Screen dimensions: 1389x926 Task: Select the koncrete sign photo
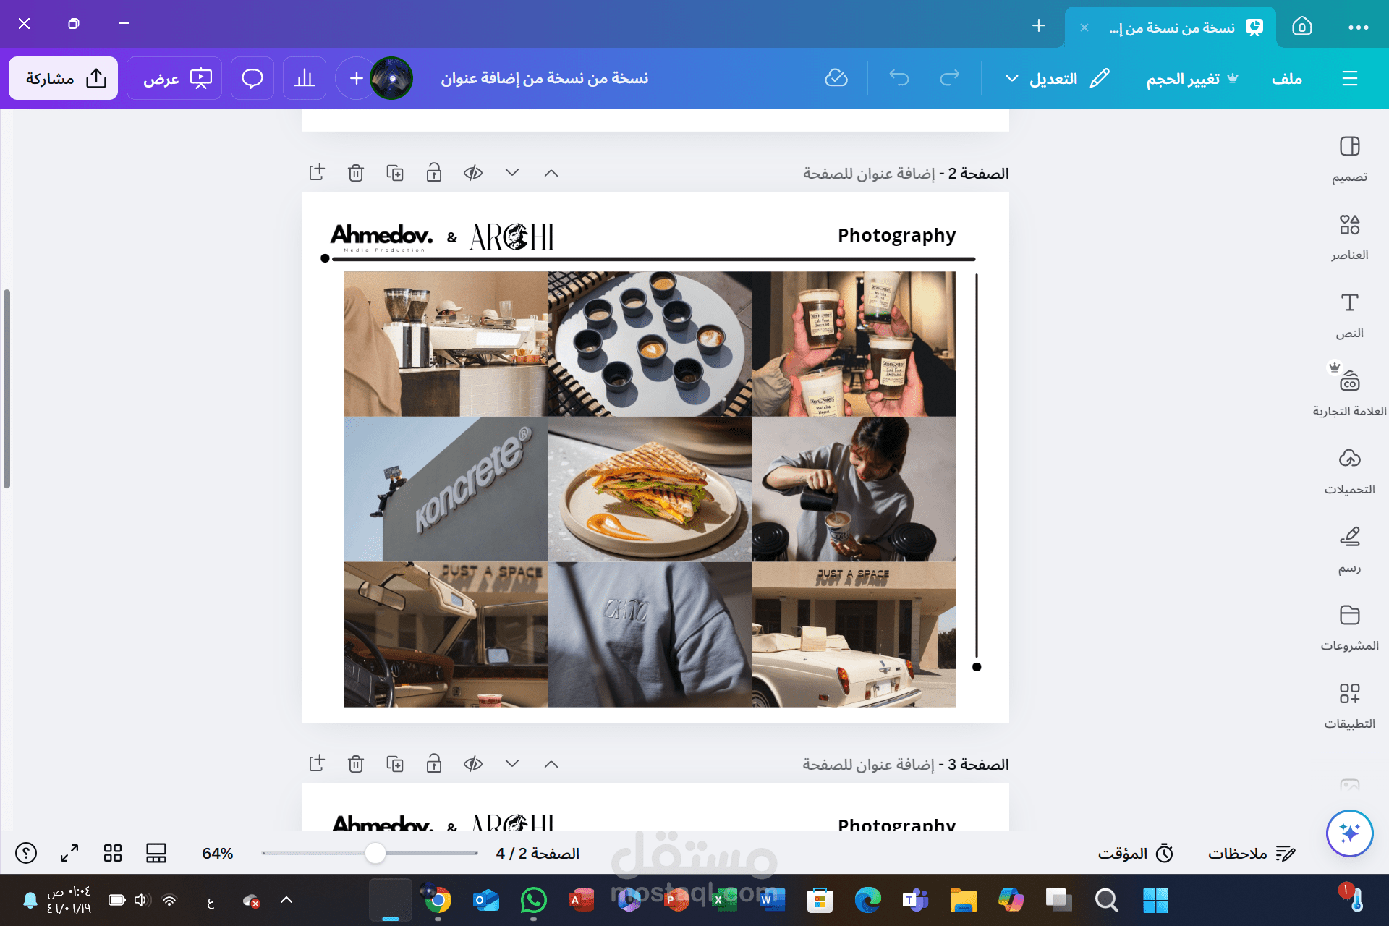[446, 489]
